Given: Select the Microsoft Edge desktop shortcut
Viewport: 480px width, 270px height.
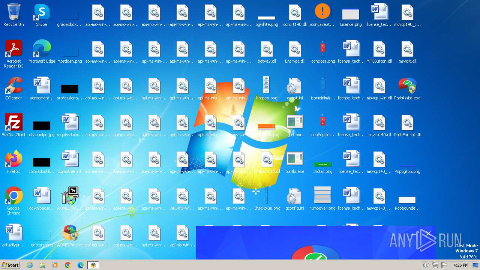Looking at the screenshot, I should (42, 52).
